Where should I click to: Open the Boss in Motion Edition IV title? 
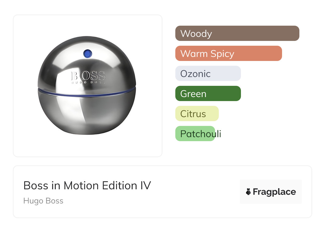(87, 186)
